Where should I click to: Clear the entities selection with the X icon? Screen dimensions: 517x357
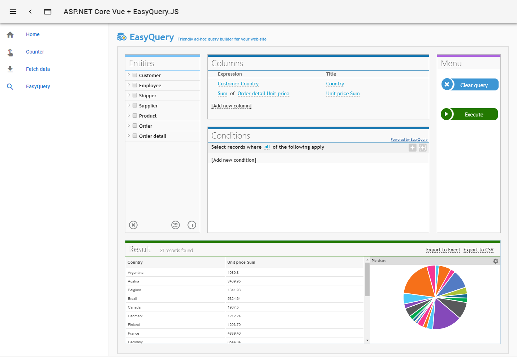coord(133,225)
